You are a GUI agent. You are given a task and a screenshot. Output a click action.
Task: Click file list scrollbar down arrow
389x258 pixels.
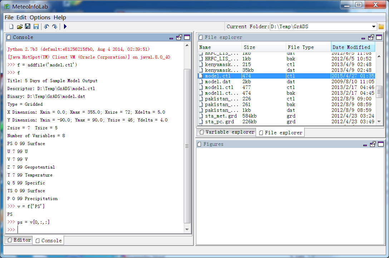click(x=379, y=121)
